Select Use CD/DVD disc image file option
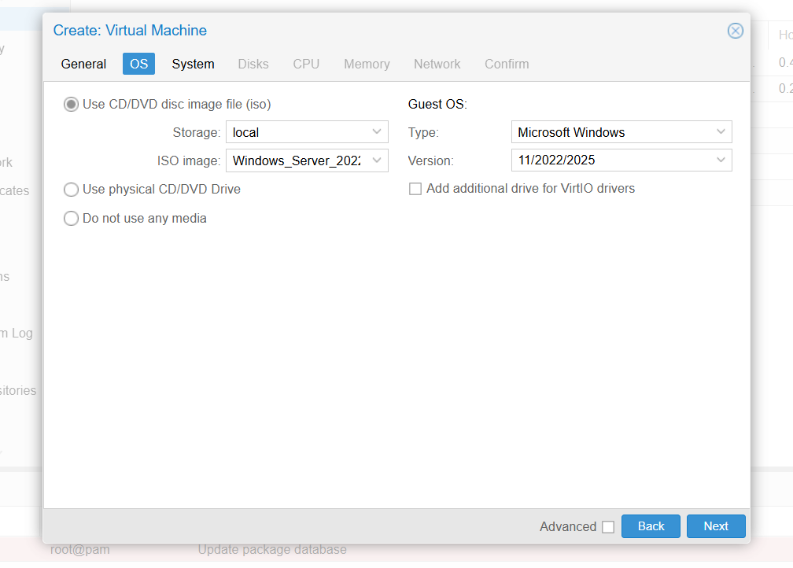 [x=72, y=104]
